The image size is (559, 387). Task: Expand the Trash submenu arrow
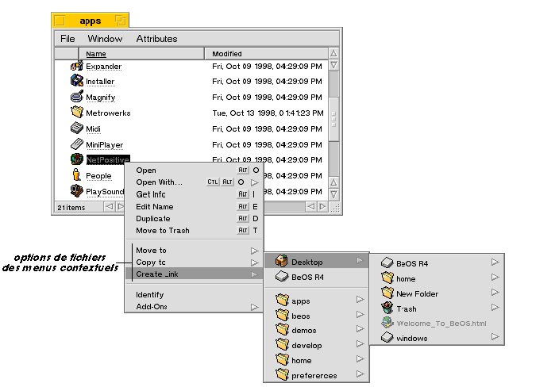(495, 307)
